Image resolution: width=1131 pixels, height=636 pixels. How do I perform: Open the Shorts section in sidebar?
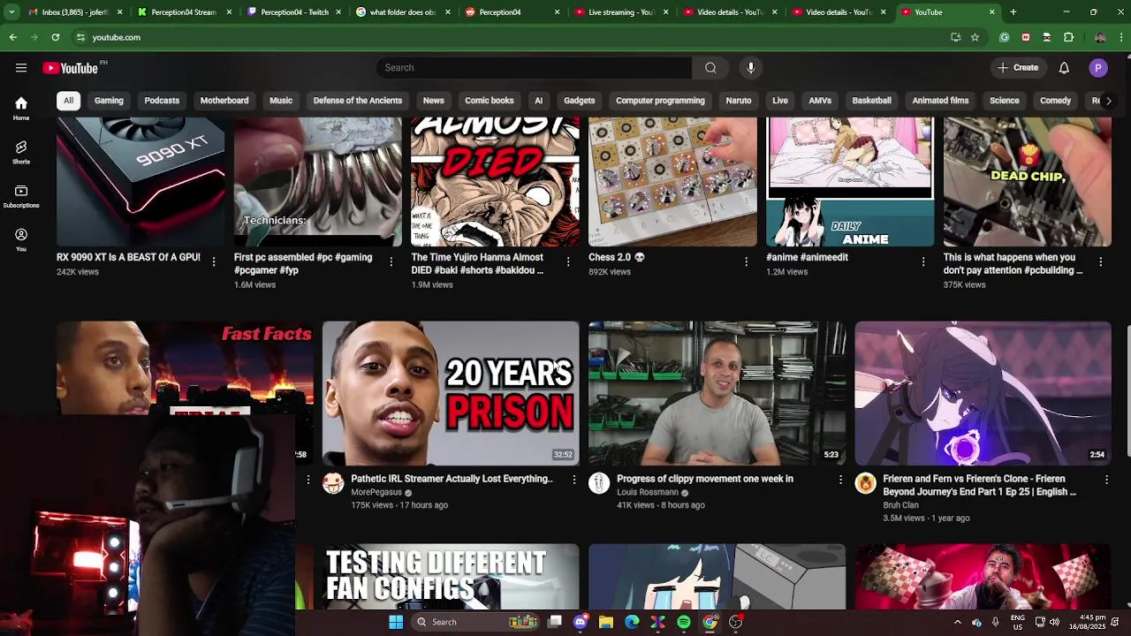pyautogui.click(x=21, y=152)
